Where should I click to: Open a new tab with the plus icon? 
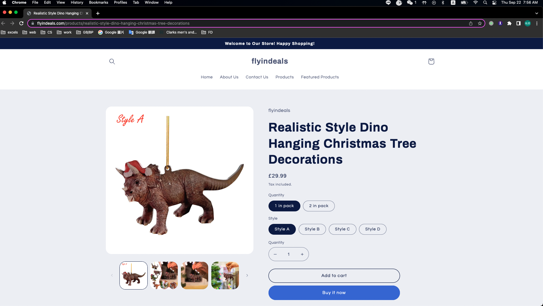coord(98,13)
